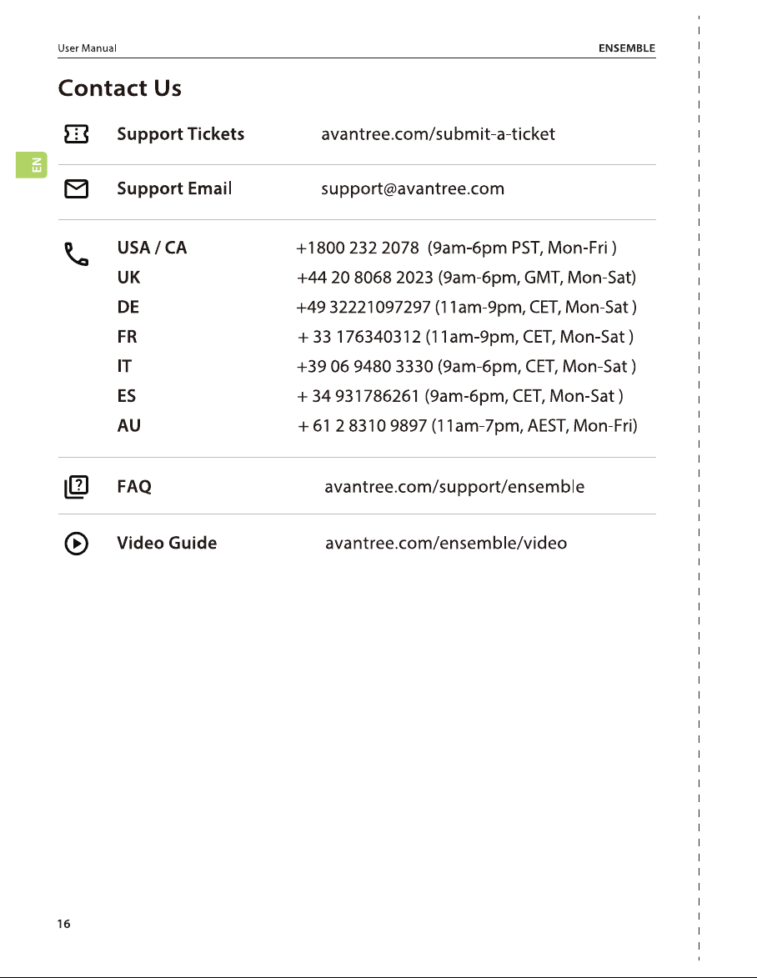Screen dimensions: 757x978
Task: Click the ENSEMBLE header text
Action: click(627, 48)
